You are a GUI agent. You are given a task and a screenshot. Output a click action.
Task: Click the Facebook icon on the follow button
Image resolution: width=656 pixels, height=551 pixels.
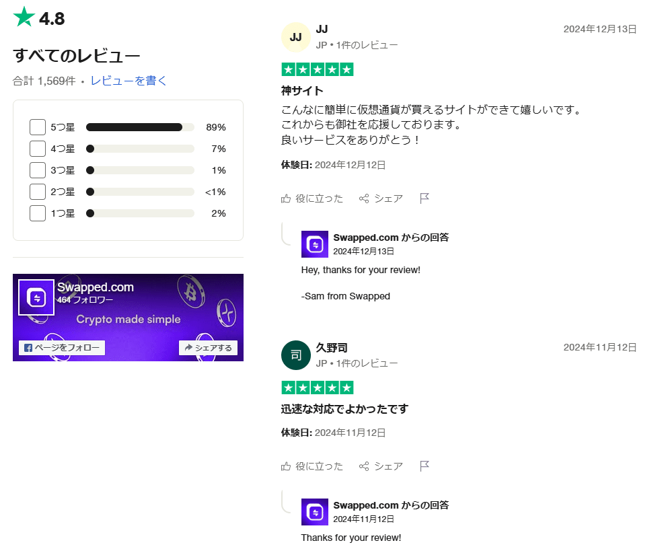(27, 348)
